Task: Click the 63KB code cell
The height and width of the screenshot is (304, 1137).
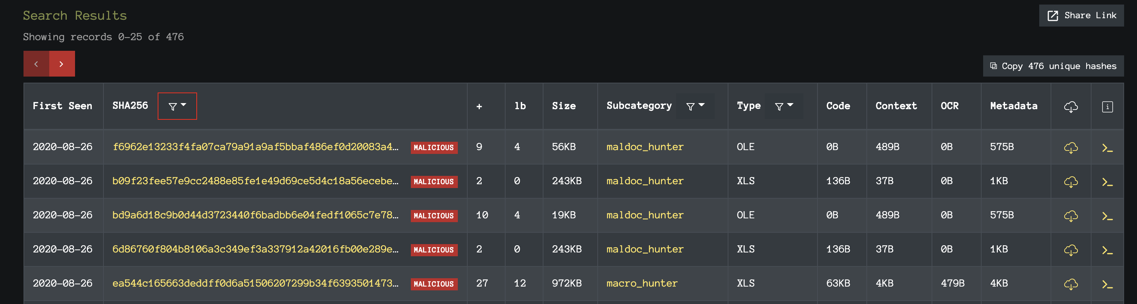Action: point(838,283)
